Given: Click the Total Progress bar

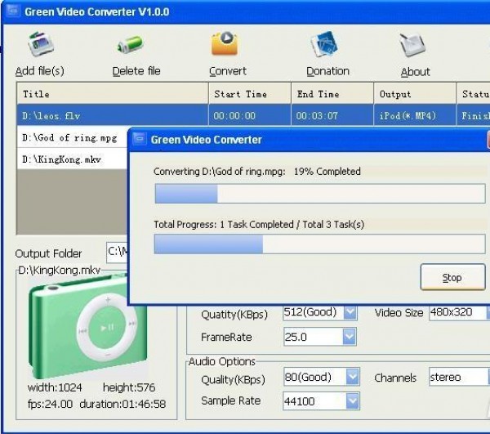Looking at the screenshot, I should tap(319, 244).
